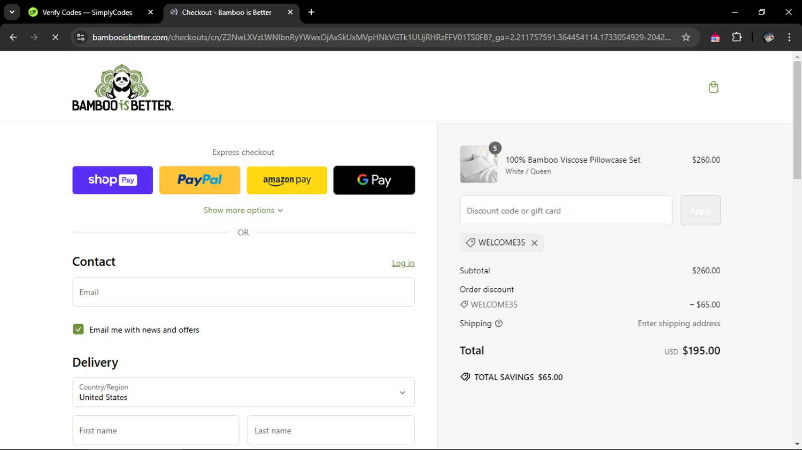
Task: Go forward in browser history
Action: click(x=34, y=37)
